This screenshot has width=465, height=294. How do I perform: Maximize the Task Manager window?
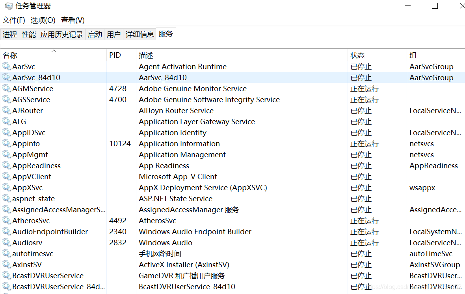point(435,6)
